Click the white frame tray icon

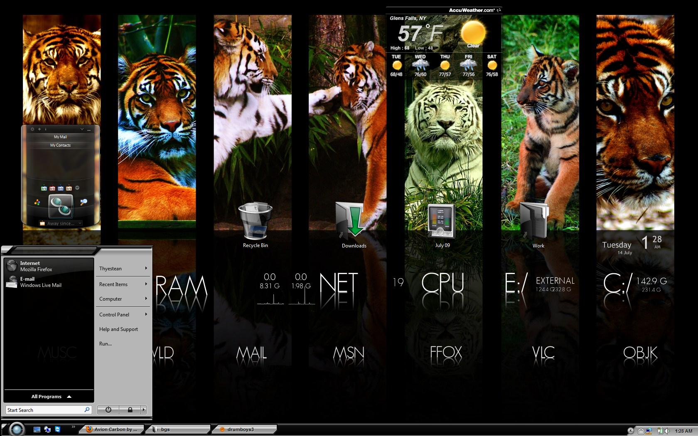coord(641,431)
